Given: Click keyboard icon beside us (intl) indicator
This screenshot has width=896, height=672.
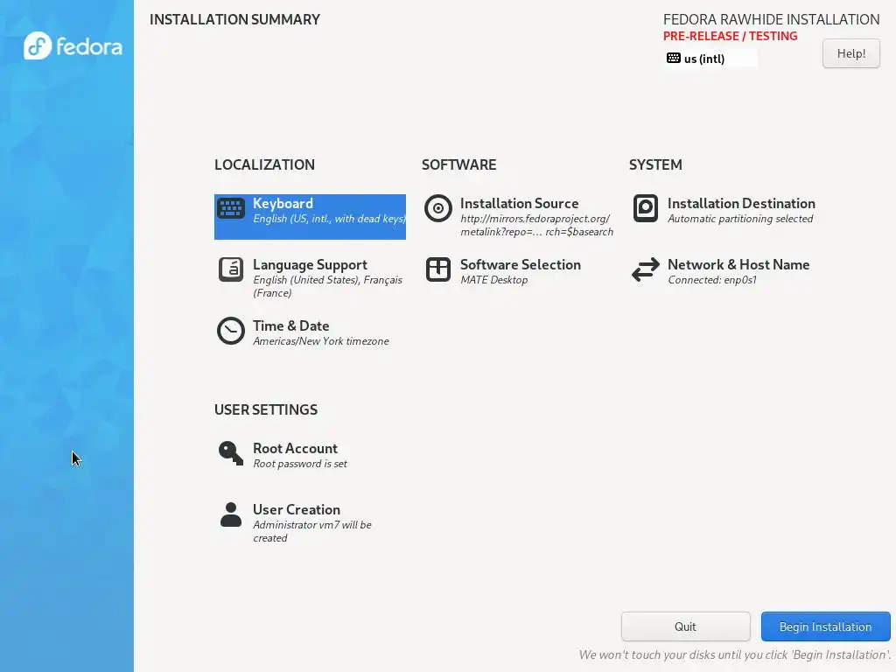Looking at the screenshot, I should tap(674, 58).
